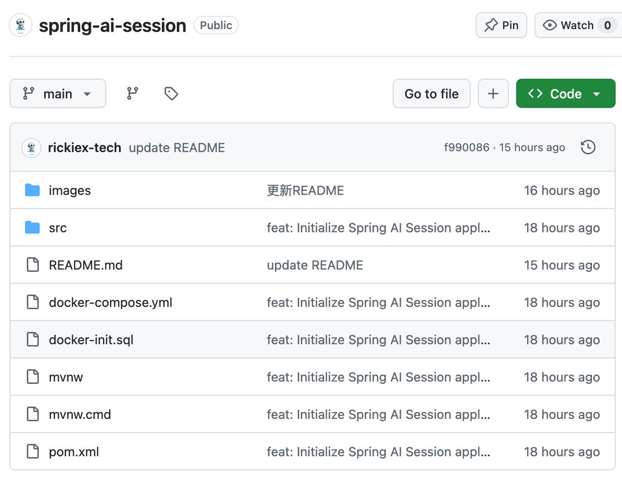Open the feat commit message in mvnw.cmd row

coord(379,414)
